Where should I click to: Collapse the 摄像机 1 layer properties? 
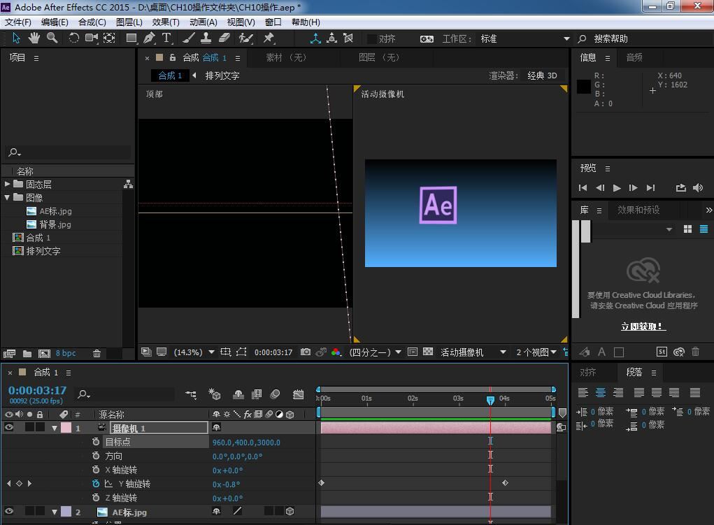coord(55,428)
